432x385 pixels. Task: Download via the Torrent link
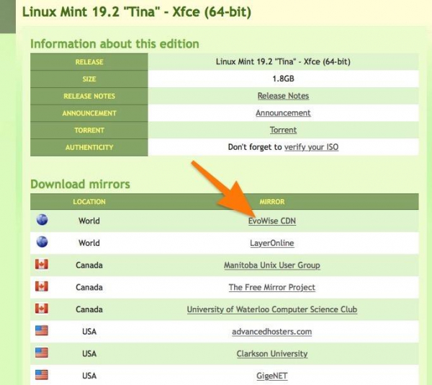coord(283,130)
